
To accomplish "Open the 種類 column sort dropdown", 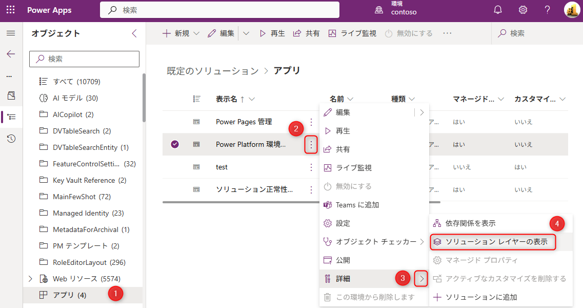I will (403, 99).
